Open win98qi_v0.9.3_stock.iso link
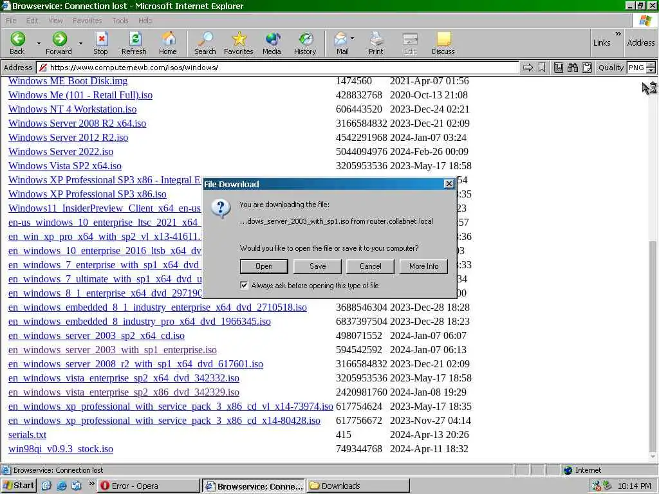This screenshot has width=659, height=494. 60,449
